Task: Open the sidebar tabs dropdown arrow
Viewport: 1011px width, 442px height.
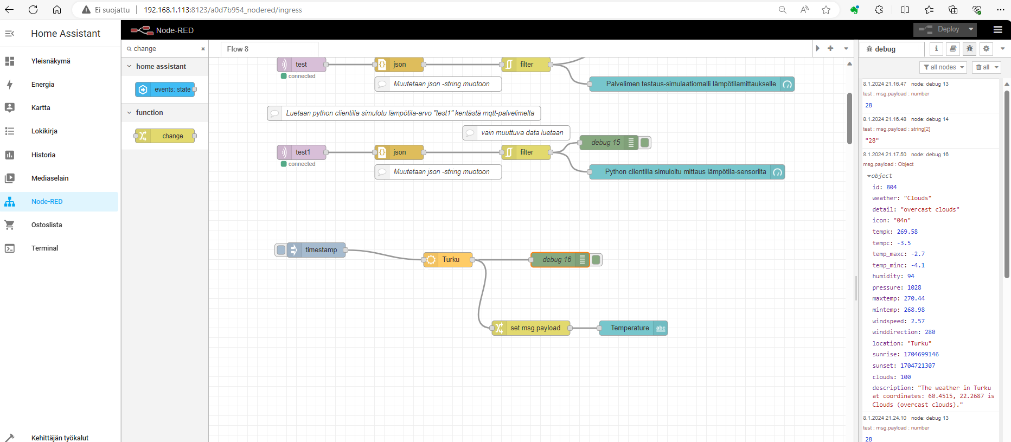Action: [1003, 49]
